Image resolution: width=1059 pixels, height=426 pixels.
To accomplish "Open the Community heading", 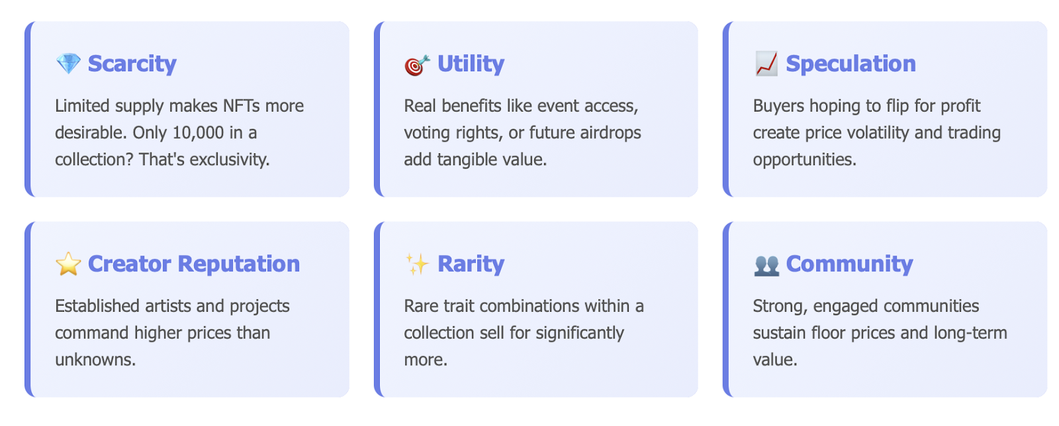I will (x=849, y=264).
